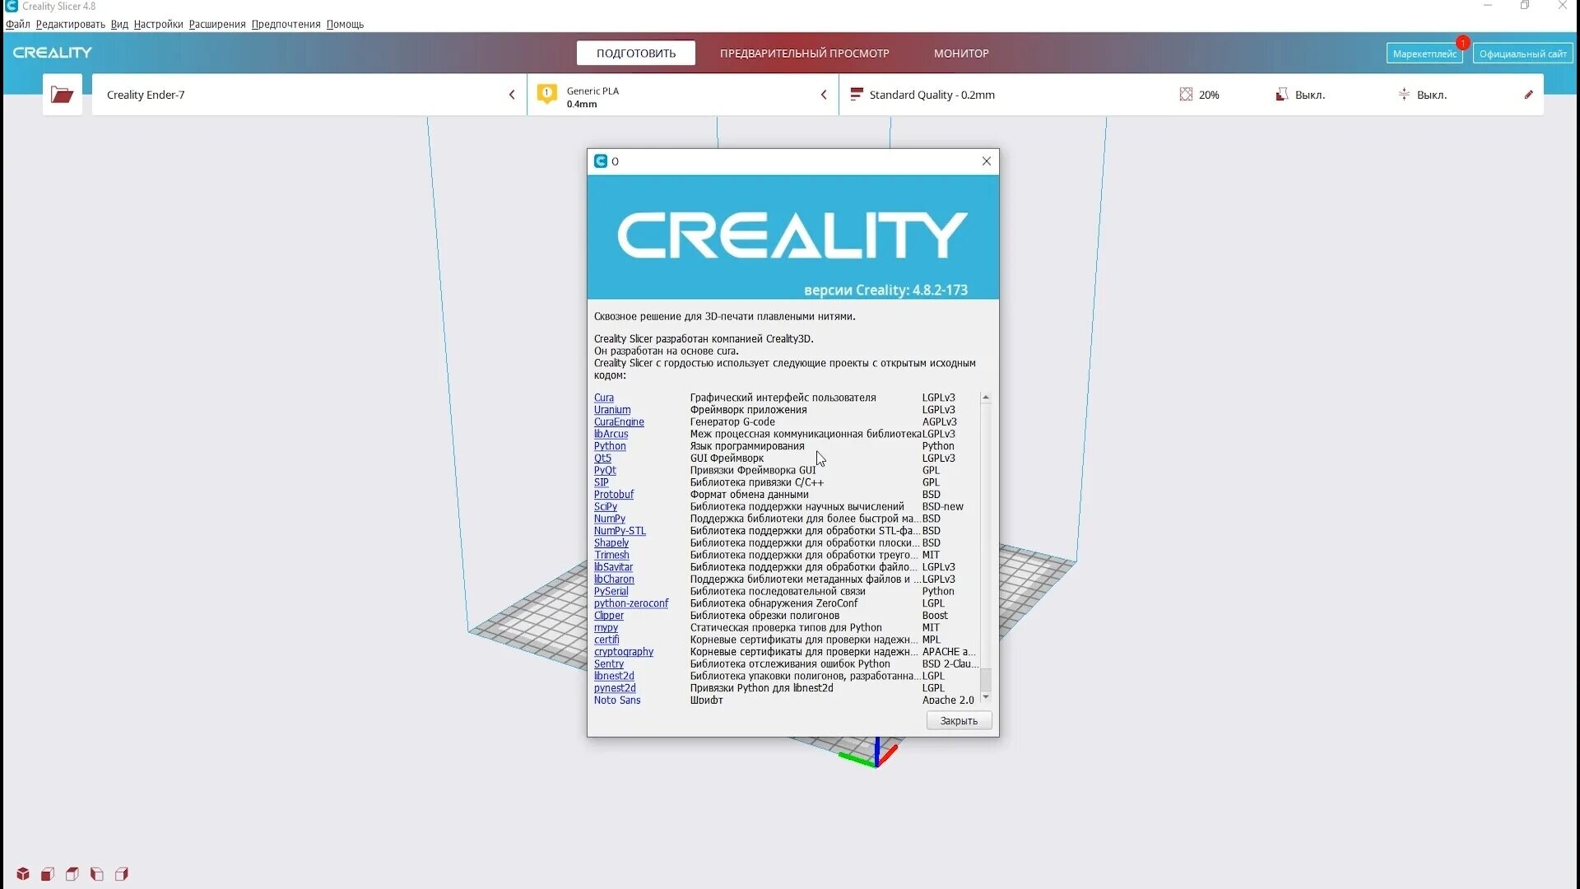Image resolution: width=1580 pixels, height=889 pixels.
Task: Open the Trimesh link
Action: point(611,555)
